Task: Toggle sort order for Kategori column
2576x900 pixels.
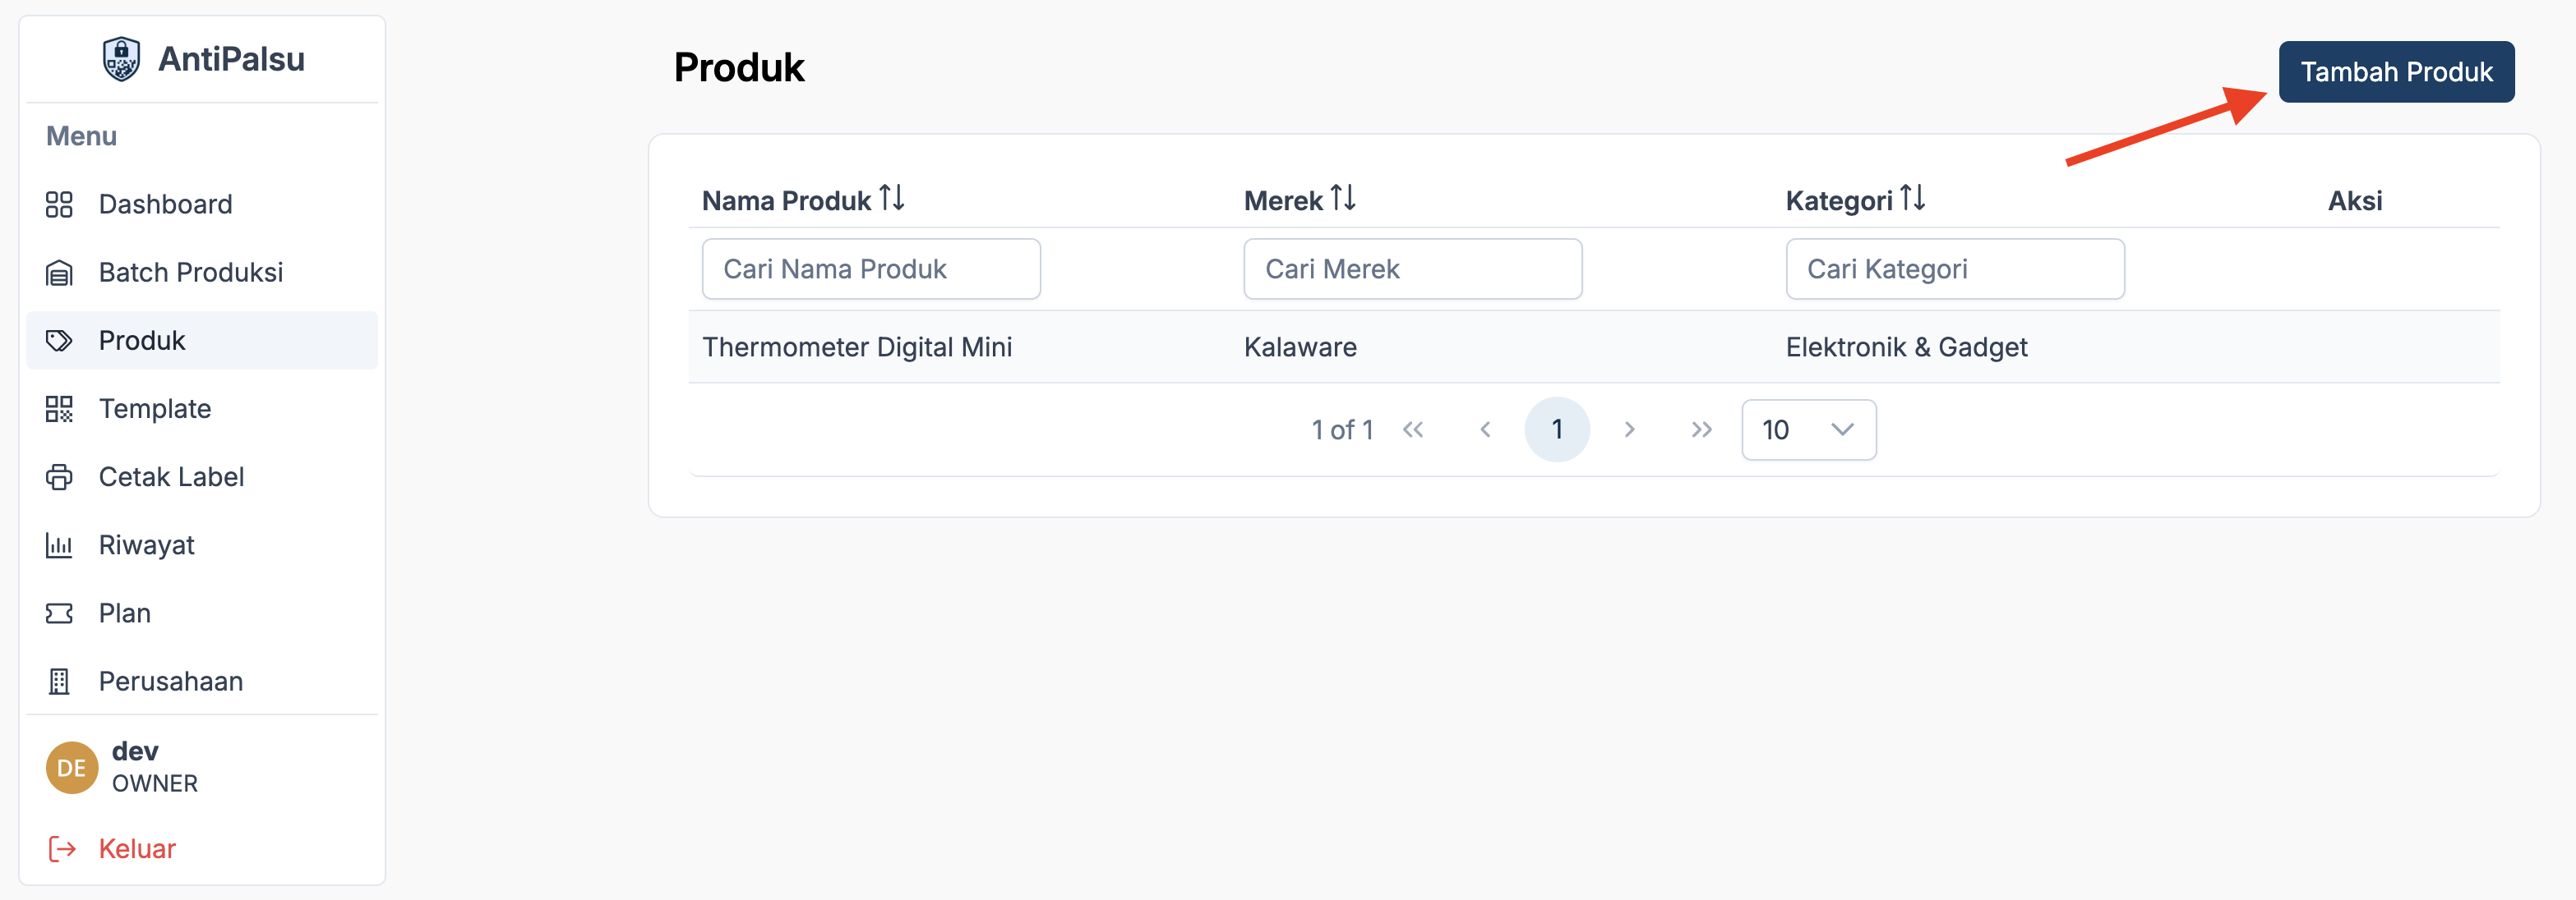Action: pyautogui.click(x=1912, y=199)
